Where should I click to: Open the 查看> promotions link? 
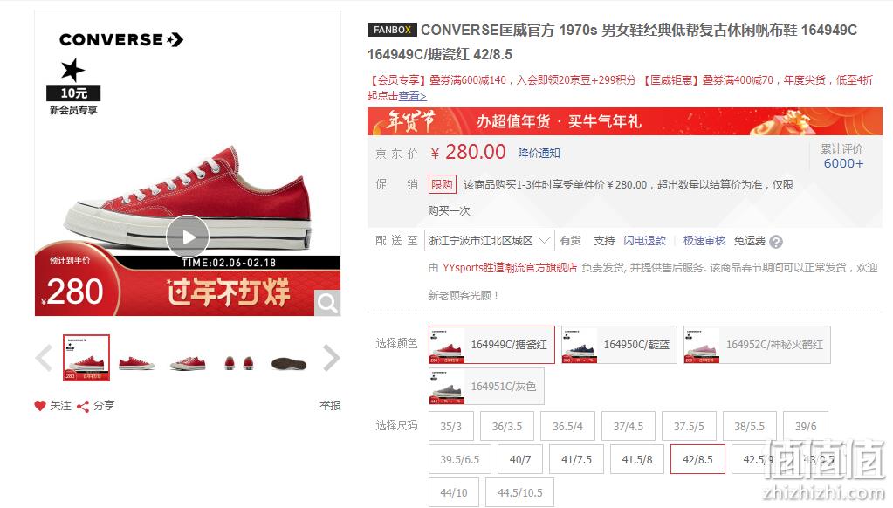[x=412, y=96]
